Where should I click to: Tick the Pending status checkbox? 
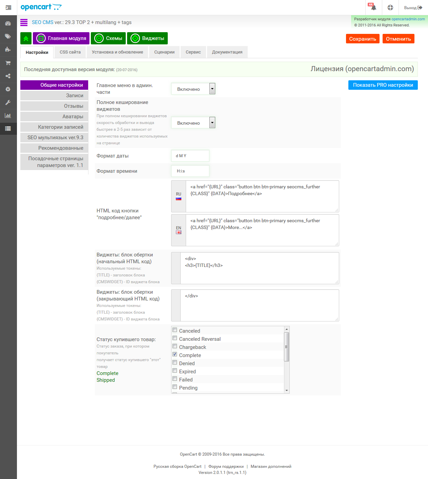tap(175, 387)
